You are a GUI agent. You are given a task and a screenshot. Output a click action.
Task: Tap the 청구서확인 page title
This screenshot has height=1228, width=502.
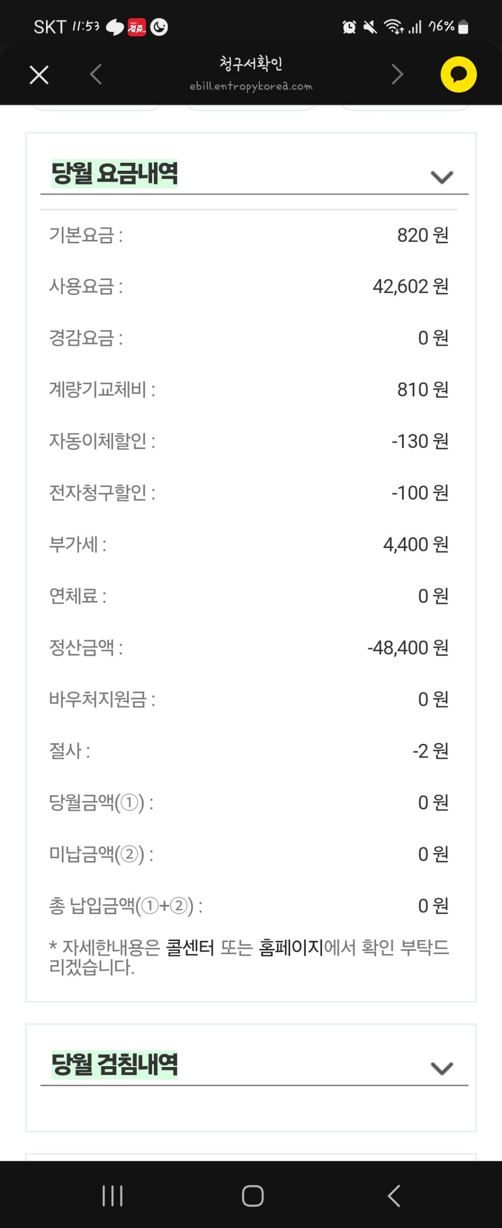click(251, 63)
